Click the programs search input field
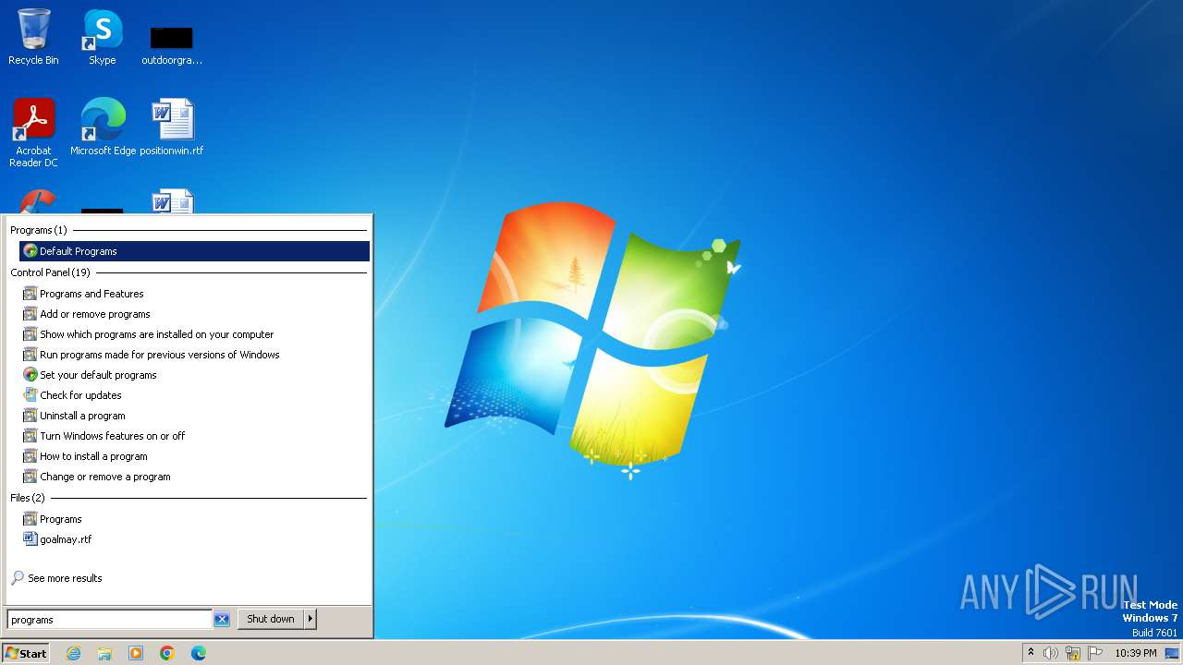This screenshot has height=665, width=1183. [x=109, y=620]
